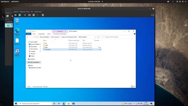Click the Windows taskbar search box
Image resolution: width=188 pixels, height=106 pixels.
coord(35,103)
